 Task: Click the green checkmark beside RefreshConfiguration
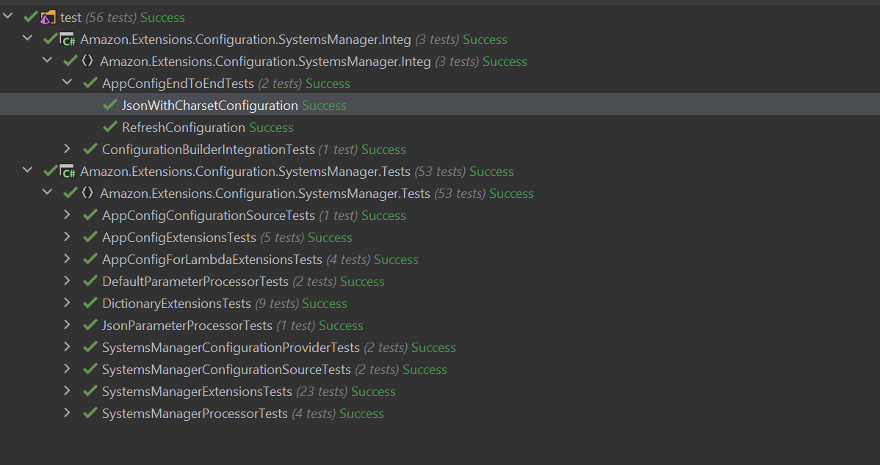[110, 128]
